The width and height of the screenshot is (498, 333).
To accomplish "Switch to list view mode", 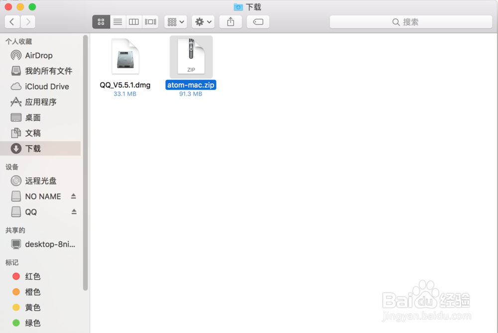I will 118,21.
